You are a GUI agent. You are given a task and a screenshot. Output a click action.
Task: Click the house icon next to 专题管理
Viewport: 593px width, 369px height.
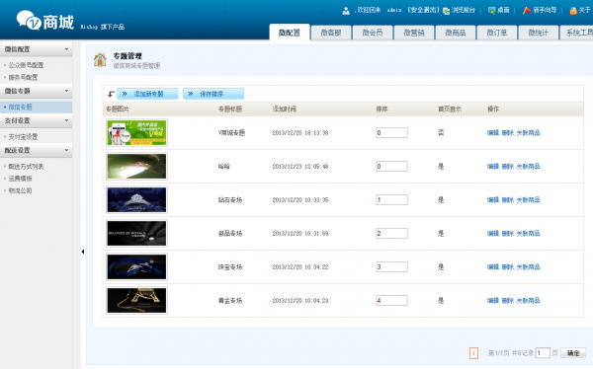(100, 60)
